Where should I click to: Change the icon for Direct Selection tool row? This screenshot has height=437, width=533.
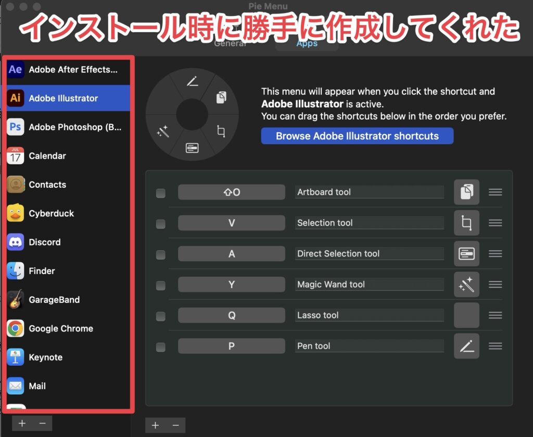467,254
